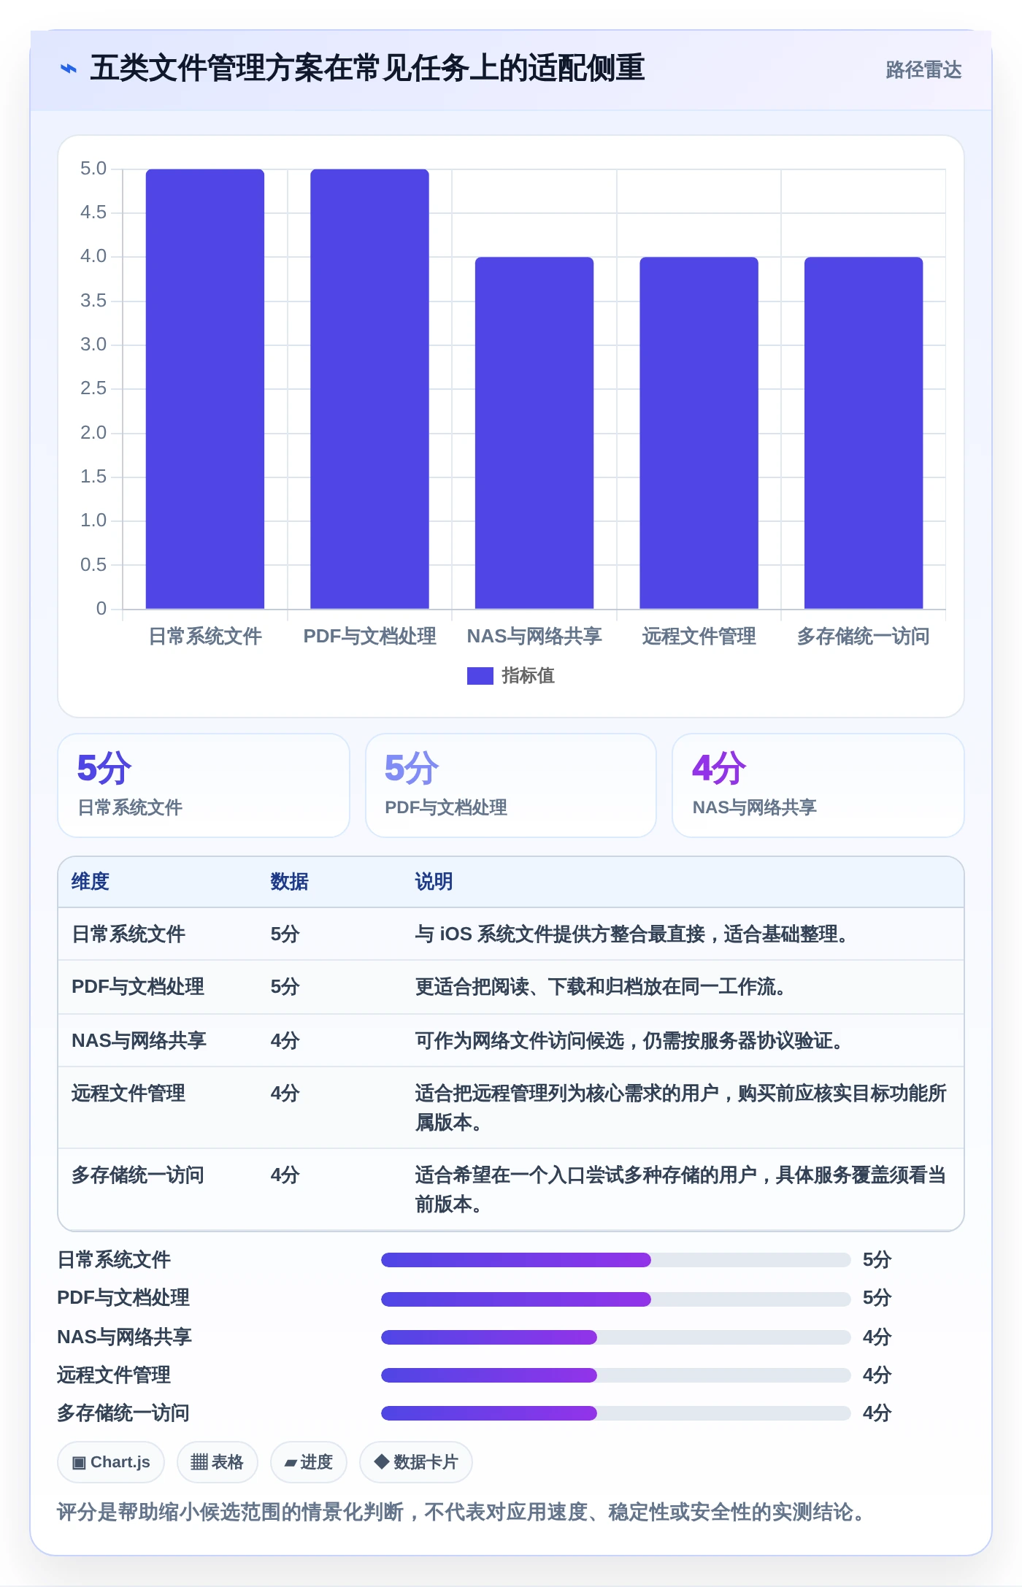
Task: Click the 远程文件管理 x-axis label
Action: coord(699,637)
